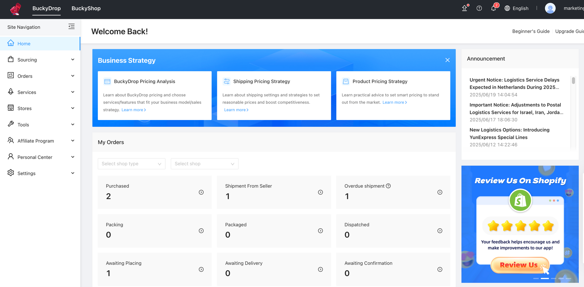Screen dimensions: 584x287
Task: Click the Personal Center user icon
Action: tap(11, 156)
